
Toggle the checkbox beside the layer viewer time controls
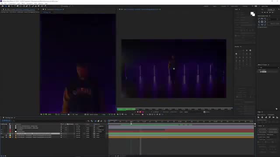[204, 112]
